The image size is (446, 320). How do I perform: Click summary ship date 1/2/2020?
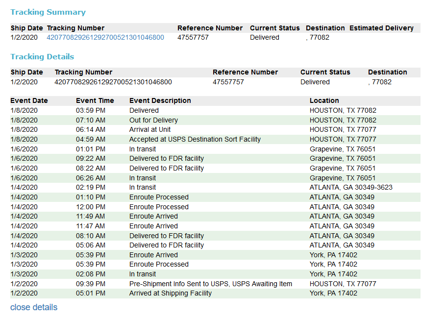point(24,37)
